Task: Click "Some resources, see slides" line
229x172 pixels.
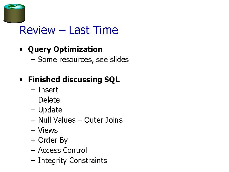Action: (x=83, y=60)
